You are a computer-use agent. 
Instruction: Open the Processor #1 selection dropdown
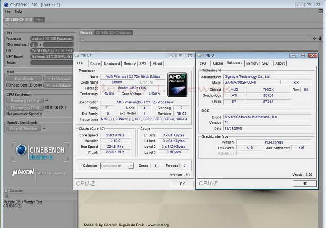(x=117, y=166)
